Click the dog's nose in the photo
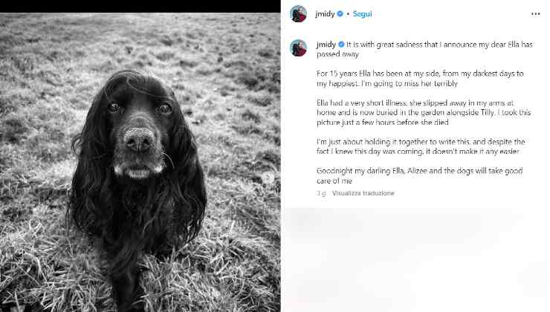The image size is (550, 312). click(x=139, y=140)
